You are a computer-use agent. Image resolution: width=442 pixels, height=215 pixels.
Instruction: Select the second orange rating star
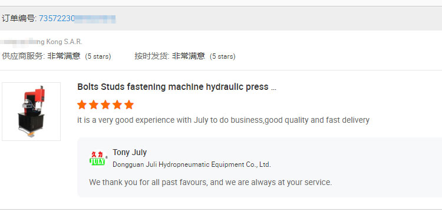point(94,105)
